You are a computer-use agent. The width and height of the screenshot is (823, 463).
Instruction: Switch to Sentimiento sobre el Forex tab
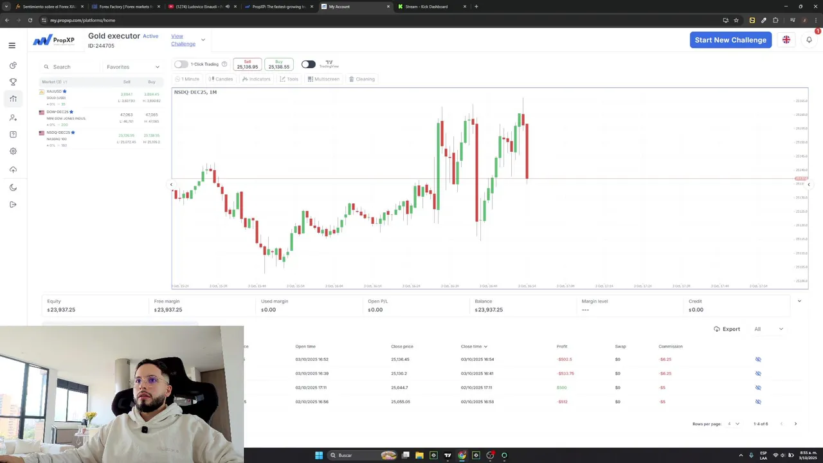click(x=48, y=6)
